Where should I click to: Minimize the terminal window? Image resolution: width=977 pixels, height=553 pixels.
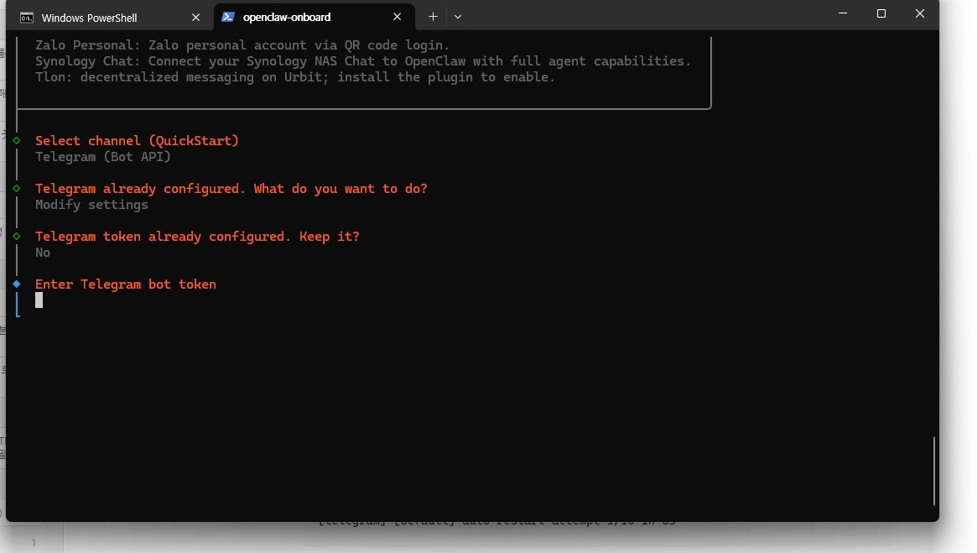point(842,13)
